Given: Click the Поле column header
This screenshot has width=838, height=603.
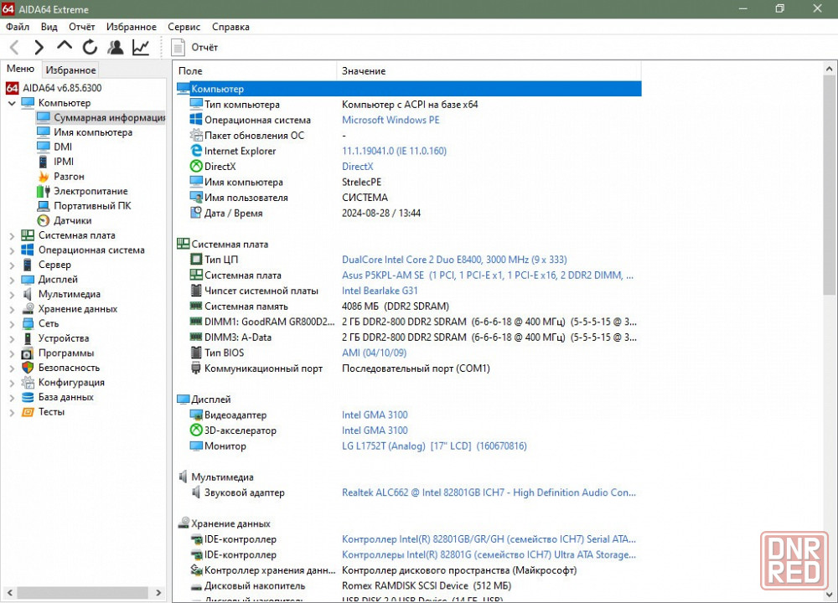Looking at the screenshot, I should pyautogui.click(x=255, y=71).
